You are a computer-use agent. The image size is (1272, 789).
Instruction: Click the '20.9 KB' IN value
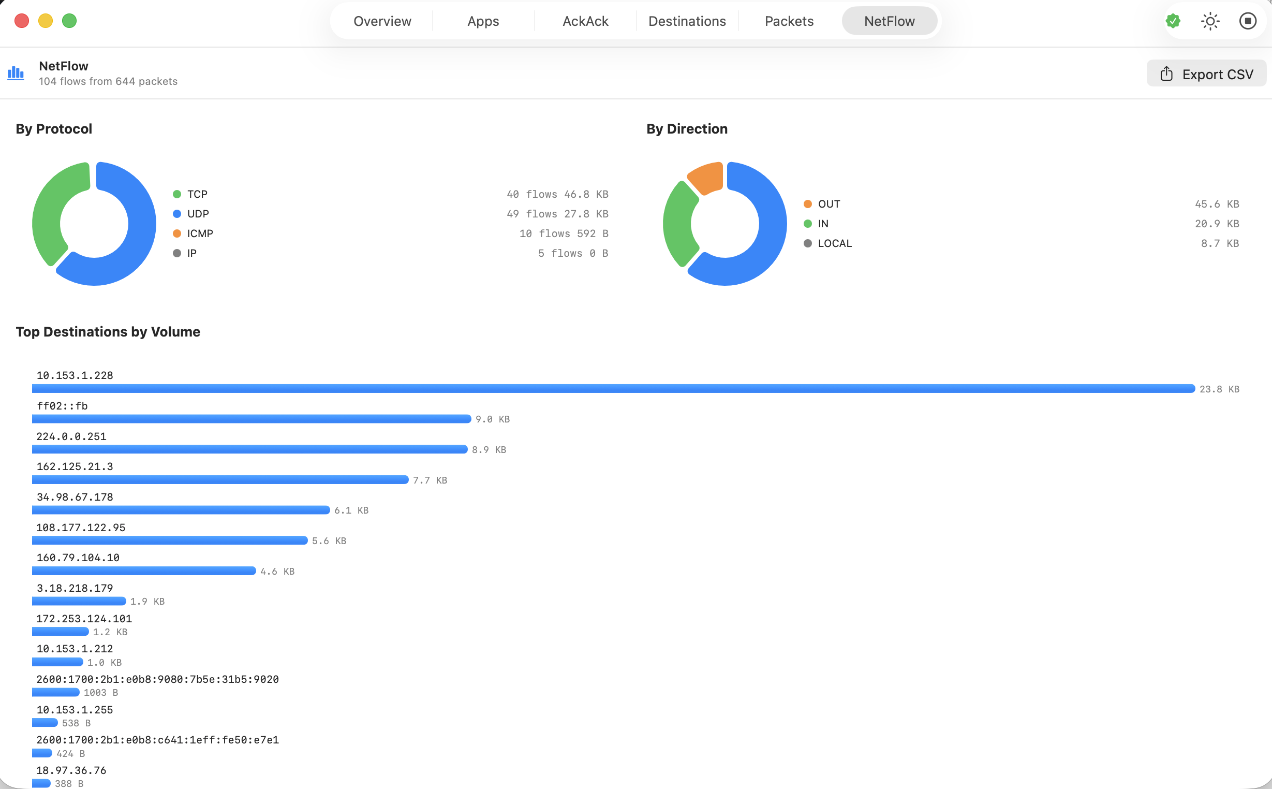tap(1217, 224)
